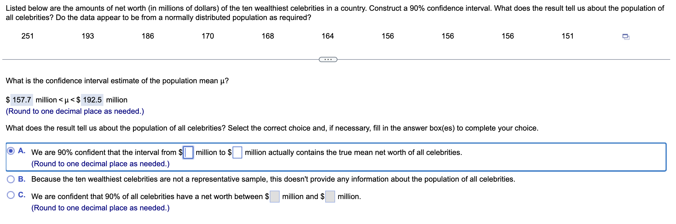Click the rounding instruction under choice C
676x224 pixels.
[100, 208]
